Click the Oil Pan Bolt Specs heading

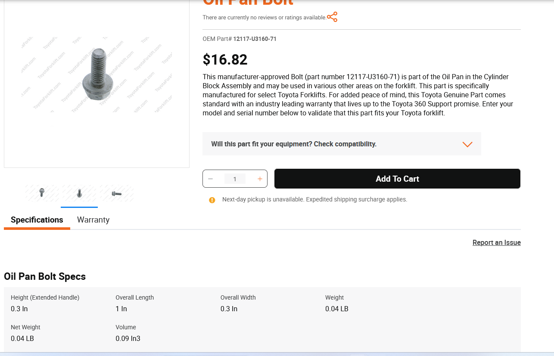[45, 276]
